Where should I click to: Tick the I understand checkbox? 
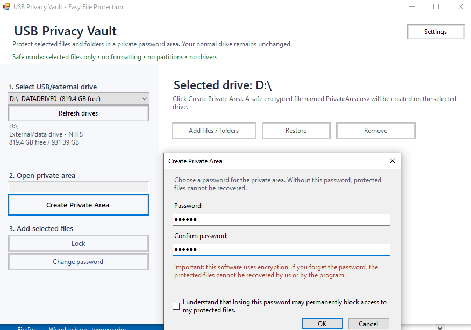(176, 306)
